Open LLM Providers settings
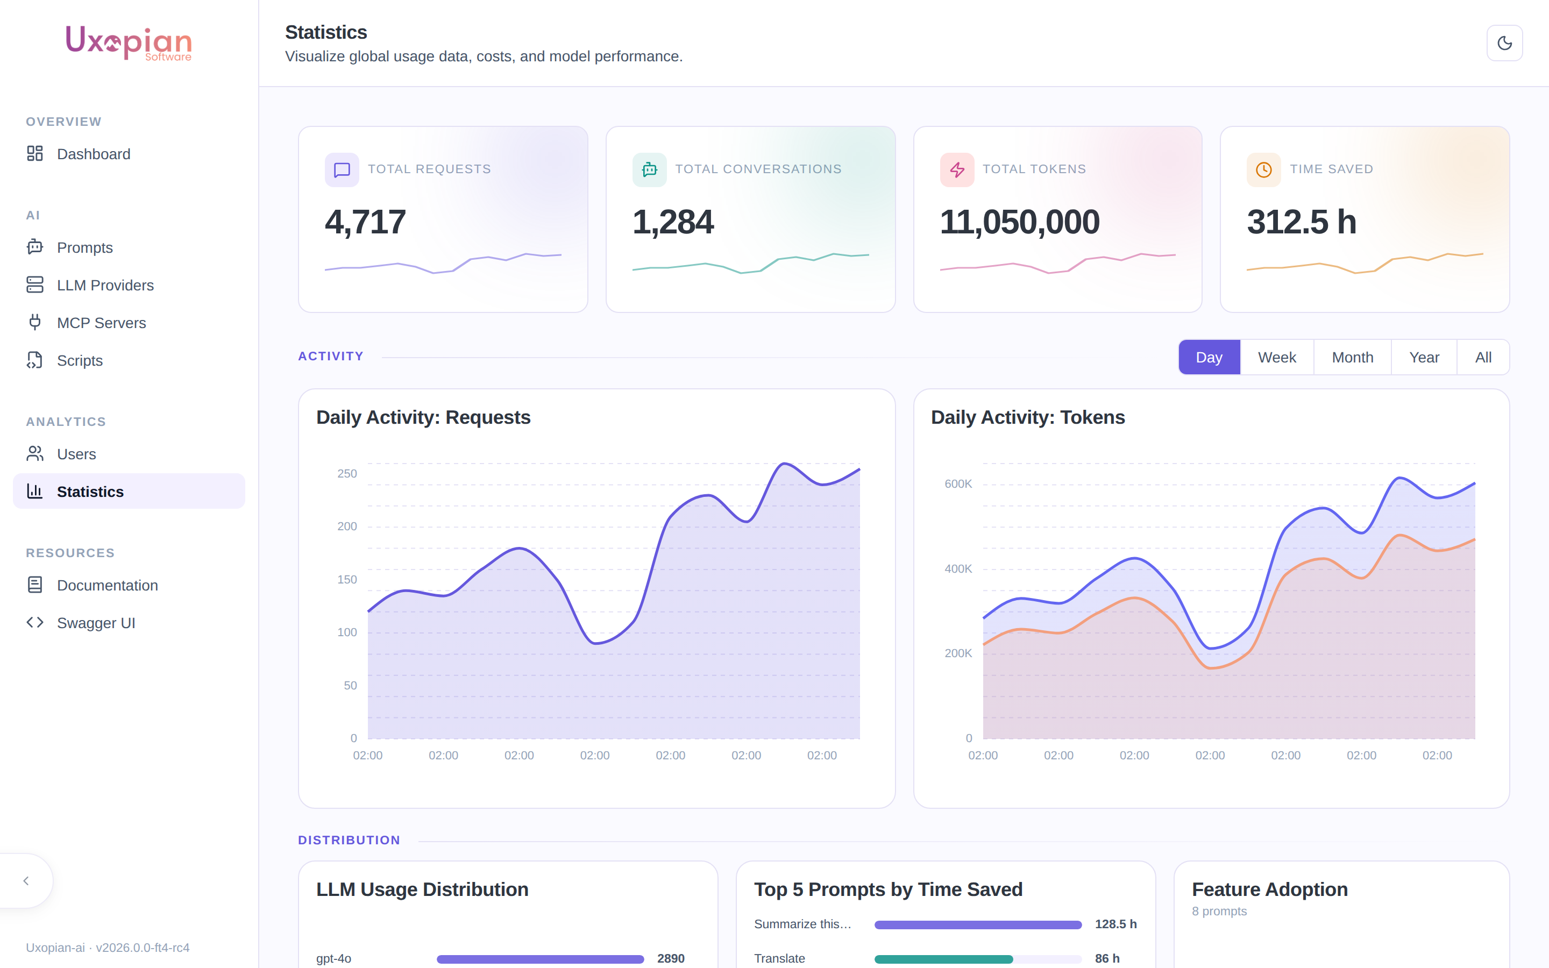This screenshot has width=1549, height=968. [129, 285]
